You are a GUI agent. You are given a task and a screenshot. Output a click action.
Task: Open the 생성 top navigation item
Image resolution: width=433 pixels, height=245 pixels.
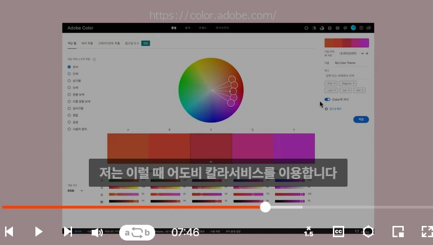click(x=173, y=28)
